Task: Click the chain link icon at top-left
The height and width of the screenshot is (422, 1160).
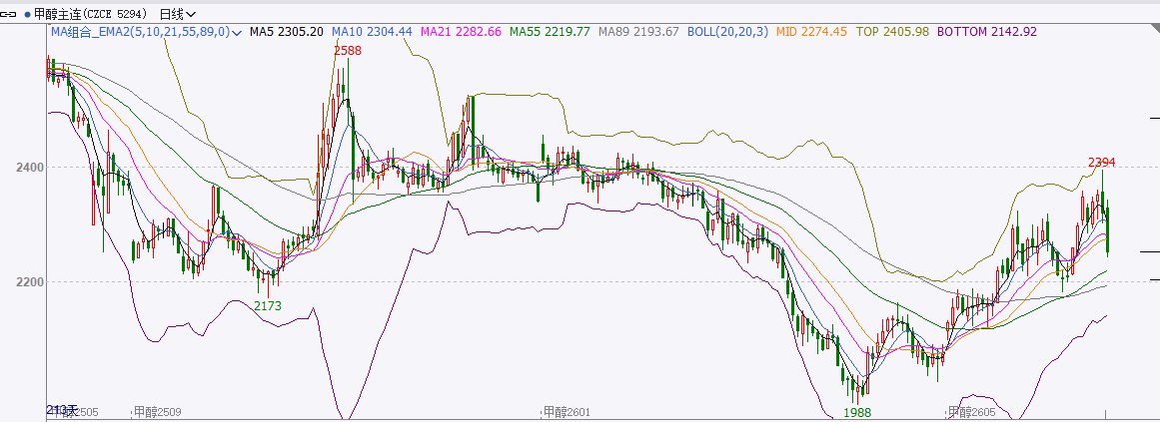Action: click(x=10, y=14)
